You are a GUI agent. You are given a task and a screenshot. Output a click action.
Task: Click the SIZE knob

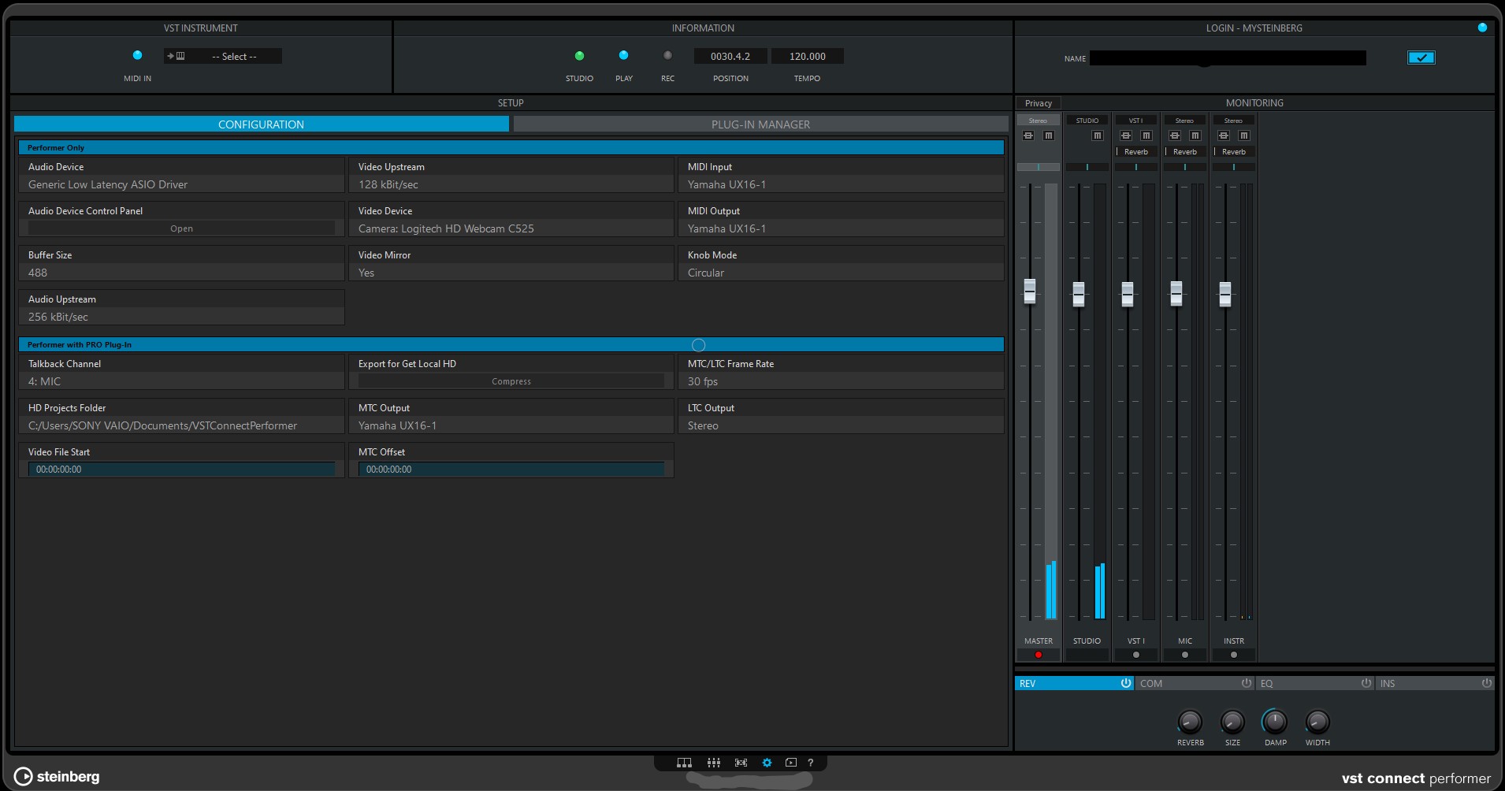pyautogui.click(x=1232, y=722)
